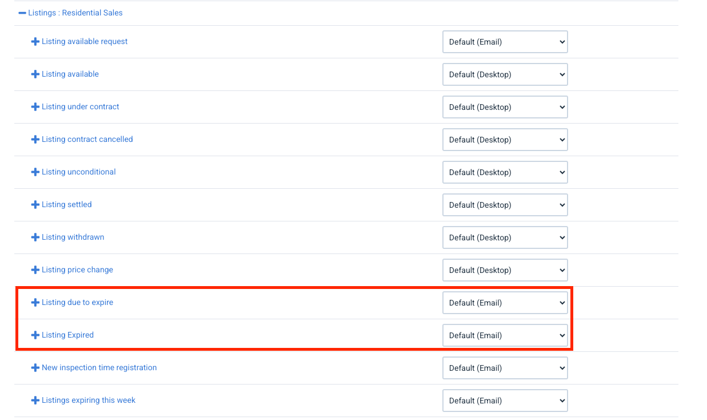Change Listing due to expire notification dropdown
The height and width of the screenshot is (420, 707).
(505, 303)
